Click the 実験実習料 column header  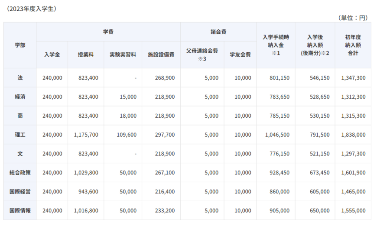(123, 55)
